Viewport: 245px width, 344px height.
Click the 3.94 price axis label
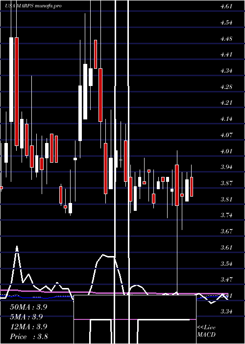pyautogui.click(x=226, y=167)
